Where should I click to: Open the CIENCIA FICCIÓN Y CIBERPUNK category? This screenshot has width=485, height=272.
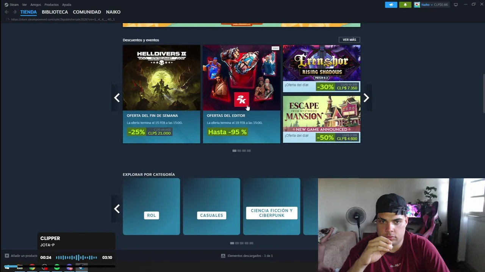(272, 207)
